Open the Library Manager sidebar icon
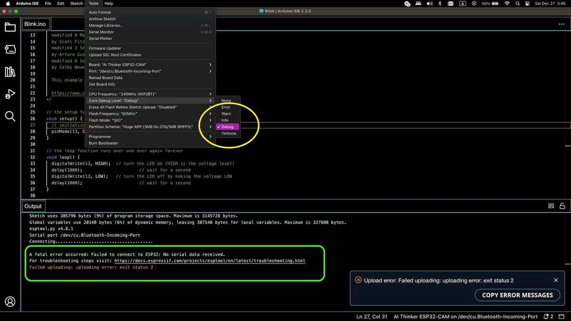The width and height of the screenshot is (571, 321). (x=10, y=72)
